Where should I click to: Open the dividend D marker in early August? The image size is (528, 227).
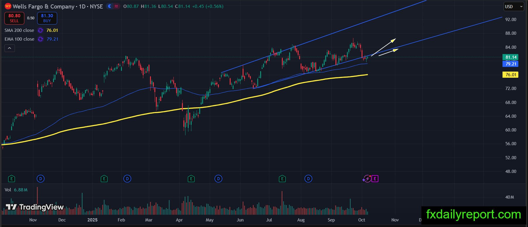[308, 179]
